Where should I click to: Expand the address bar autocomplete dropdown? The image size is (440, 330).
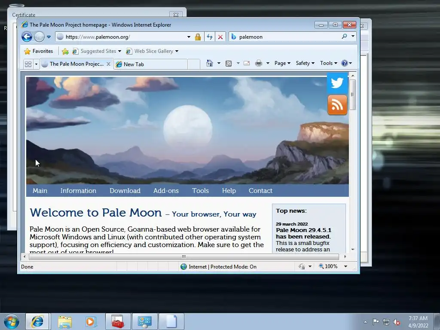[189, 37]
